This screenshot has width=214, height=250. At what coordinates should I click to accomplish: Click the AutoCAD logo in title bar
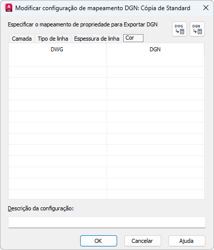pyautogui.click(x=9, y=8)
